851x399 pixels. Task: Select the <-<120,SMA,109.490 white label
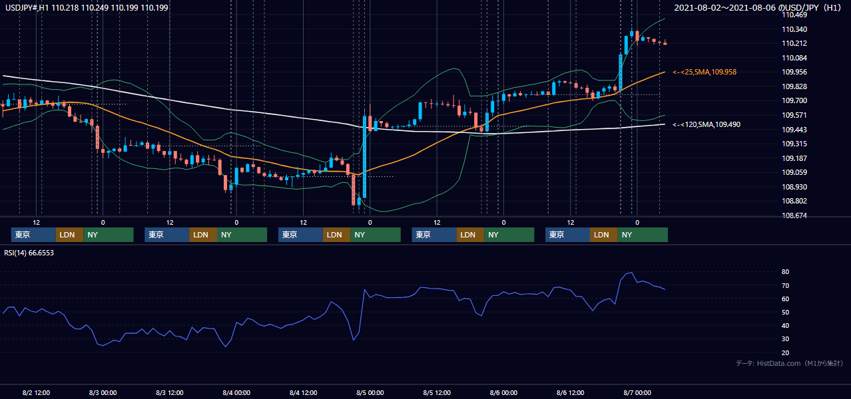[707, 124]
